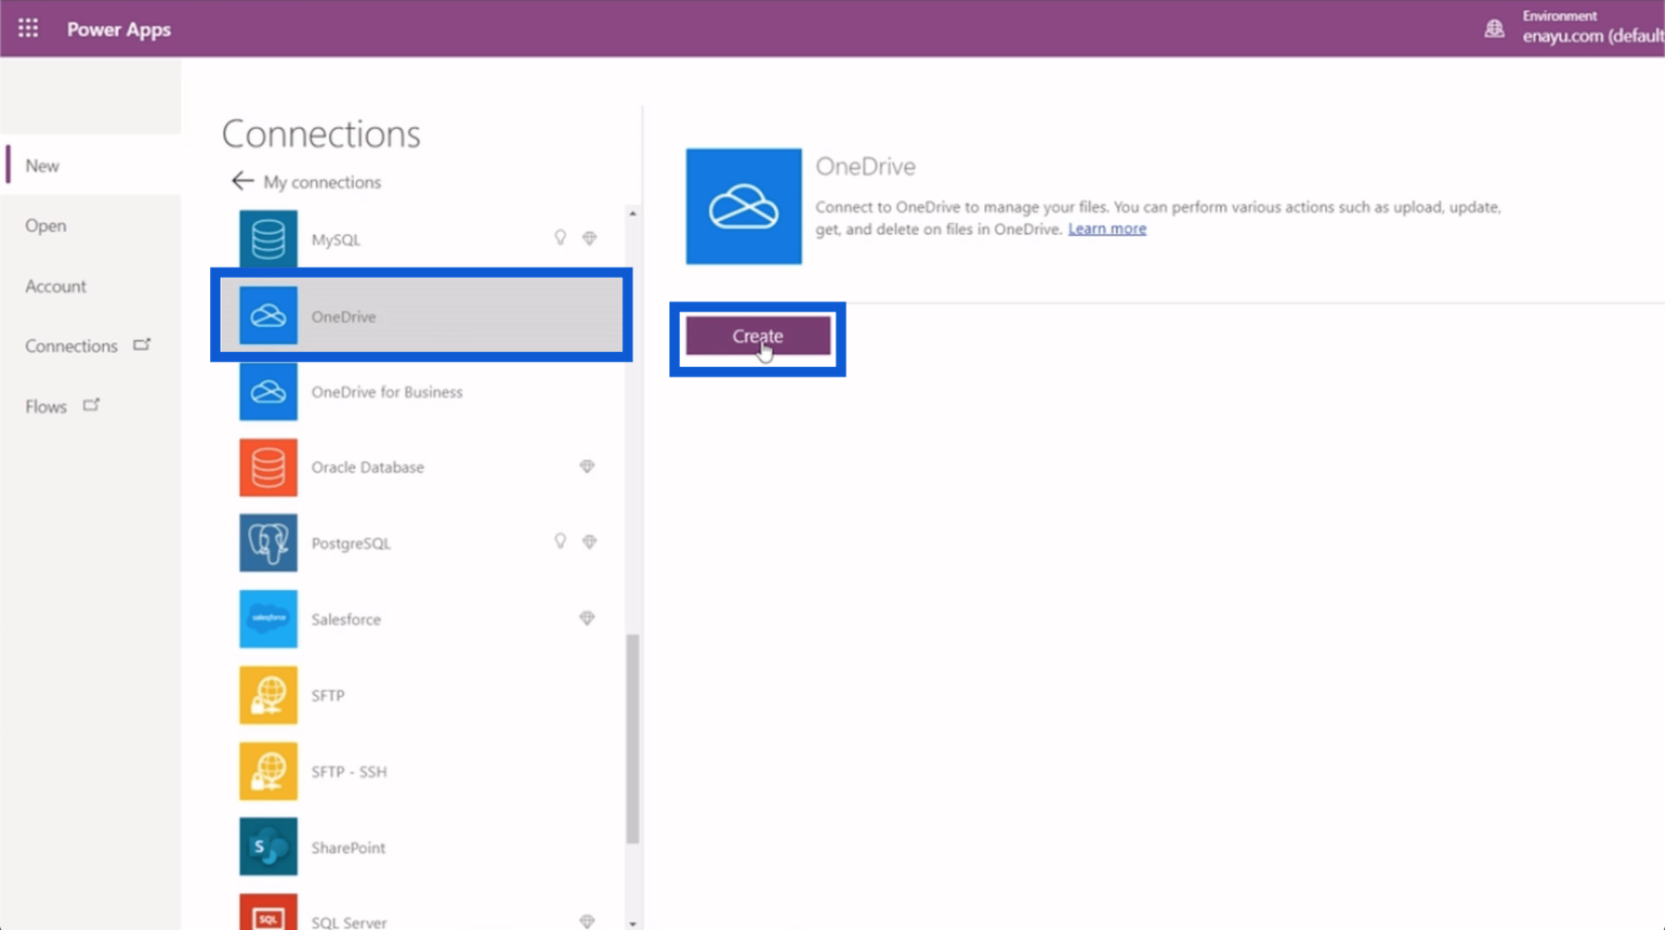Open the app launcher waffle icon
Image resolution: width=1665 pixels, height=930 pixels.
coord(28,29)
